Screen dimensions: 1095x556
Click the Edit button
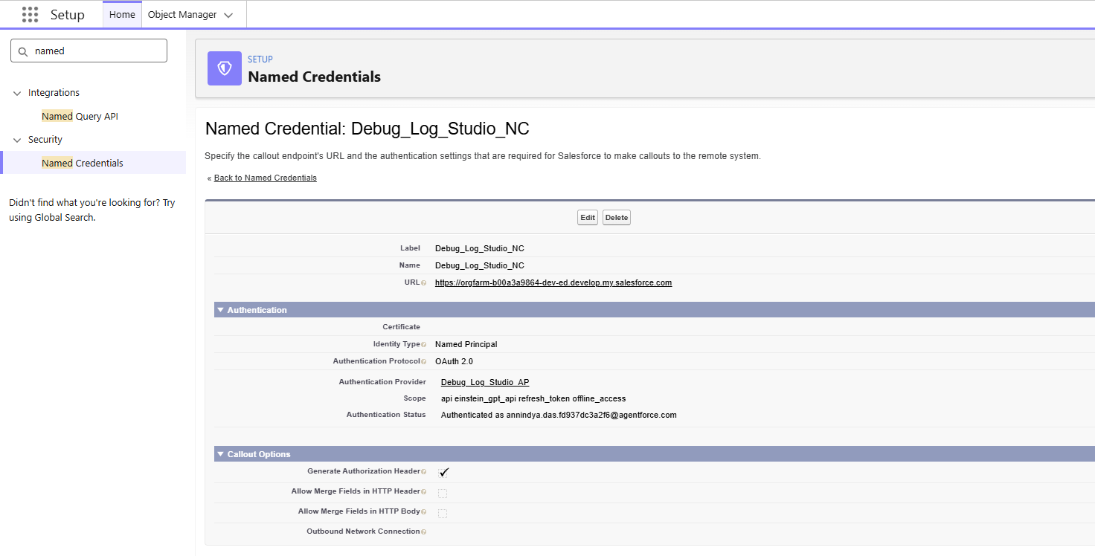[588, 218]
